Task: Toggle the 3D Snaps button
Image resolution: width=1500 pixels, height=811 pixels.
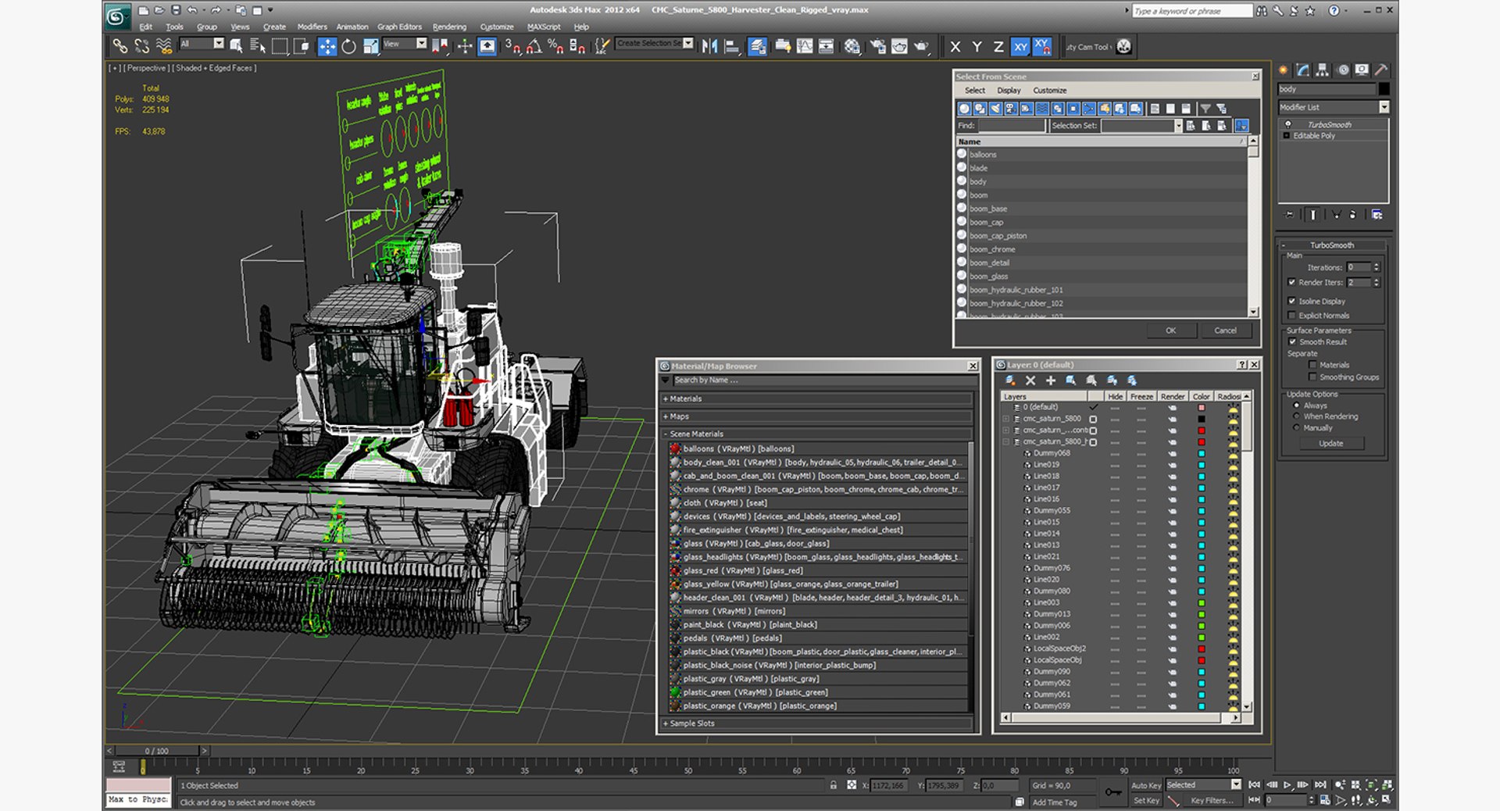Action: click(512, 46)
